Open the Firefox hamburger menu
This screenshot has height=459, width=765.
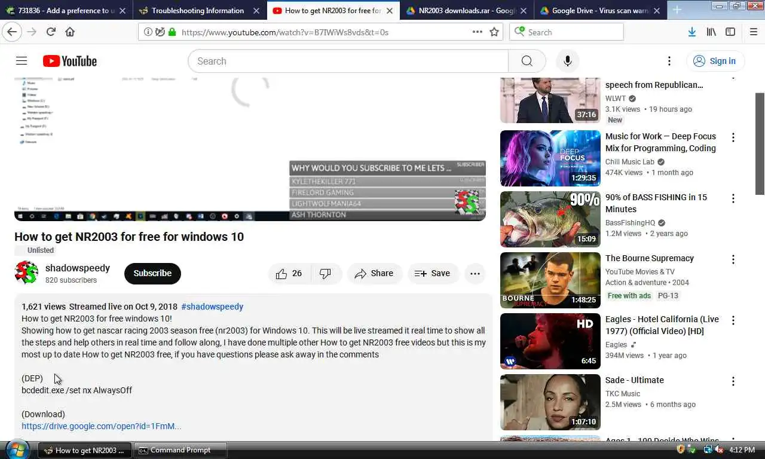753,32
